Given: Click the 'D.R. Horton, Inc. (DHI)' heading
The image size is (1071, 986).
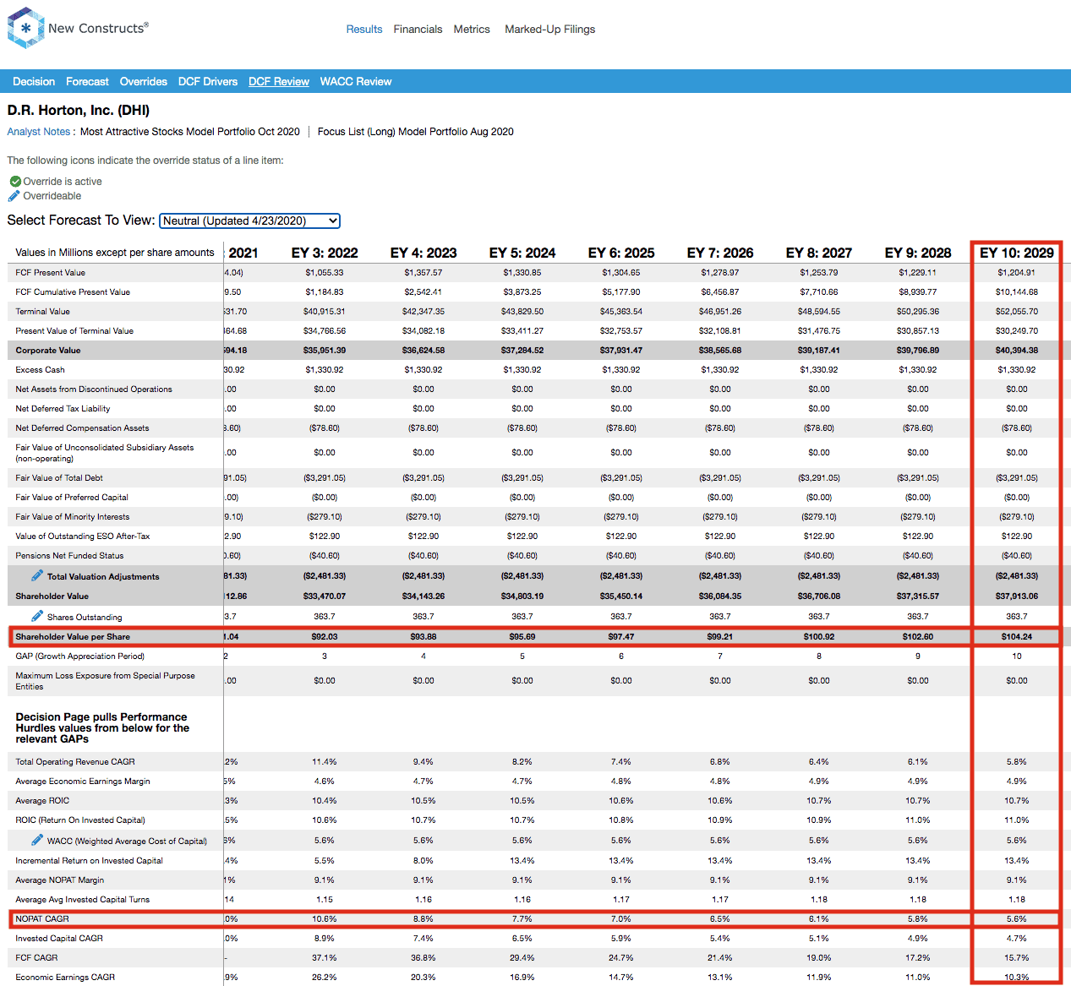Looking at the screenshot, I should tap(79, 111).
